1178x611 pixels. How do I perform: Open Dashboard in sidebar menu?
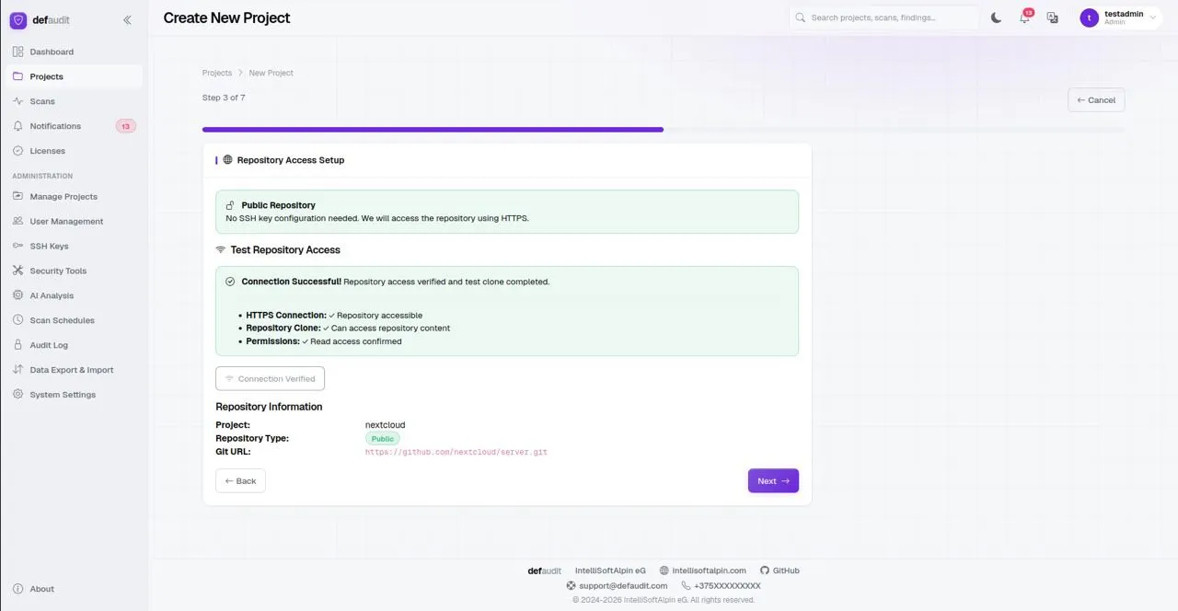coord(74,52)
